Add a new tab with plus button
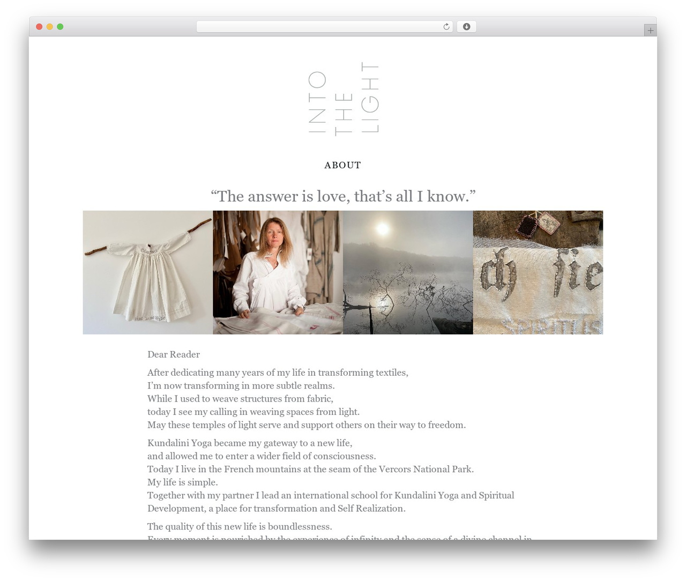686x581 pixels. point(650,31)
